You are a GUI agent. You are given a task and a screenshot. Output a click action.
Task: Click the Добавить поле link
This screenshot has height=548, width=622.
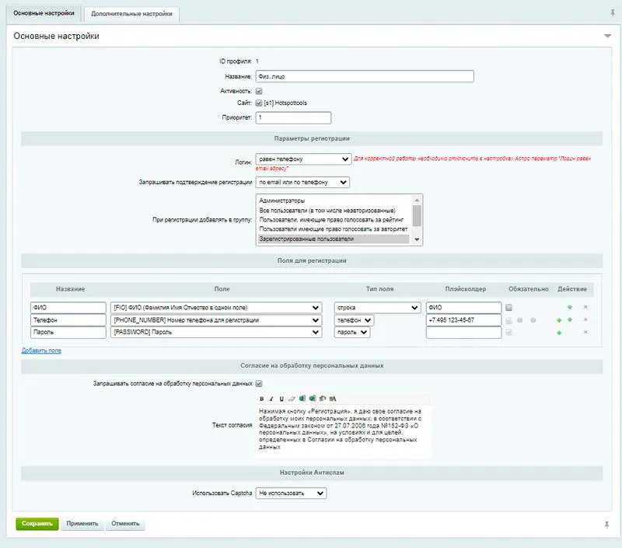[x=41, y=351]
